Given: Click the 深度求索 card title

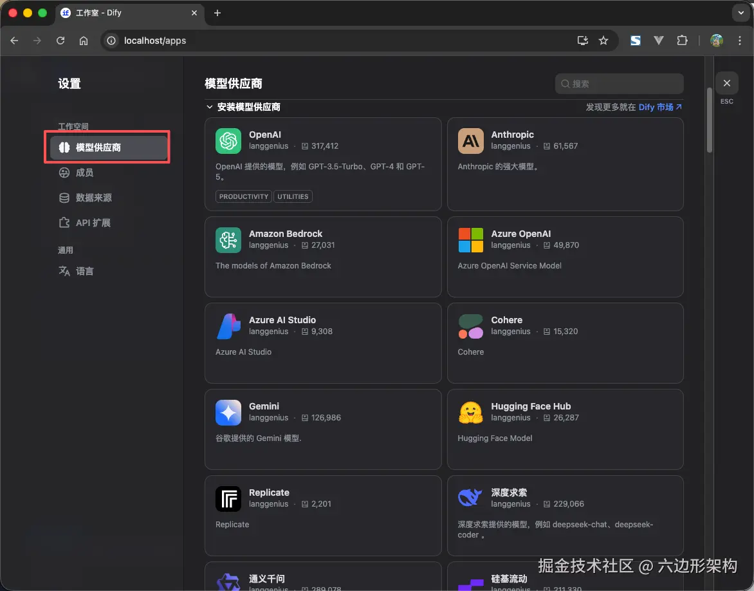Looking at the screenshot, I should (509, 493).
